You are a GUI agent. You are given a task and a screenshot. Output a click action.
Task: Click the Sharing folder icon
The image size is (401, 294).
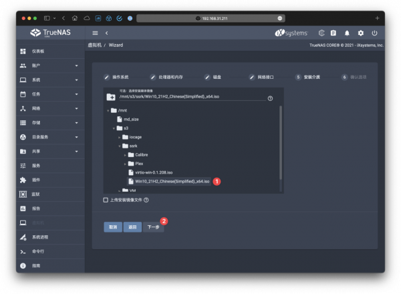pos(23,152)
